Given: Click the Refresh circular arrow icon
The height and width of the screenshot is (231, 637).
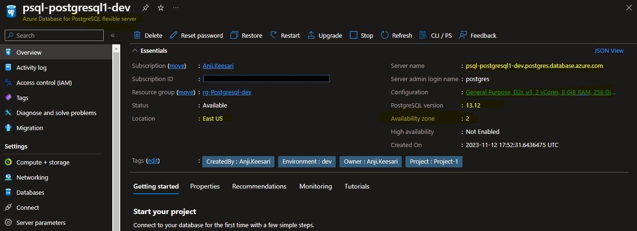Looking at the screenshot, I should coord(385,35).
